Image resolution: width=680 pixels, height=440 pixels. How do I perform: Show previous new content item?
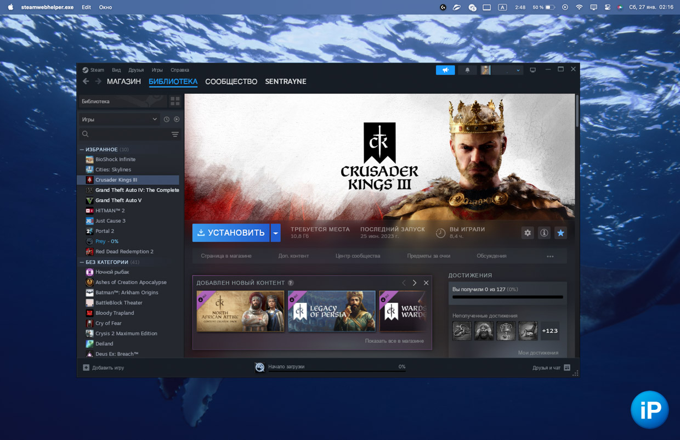click(404, 283)
